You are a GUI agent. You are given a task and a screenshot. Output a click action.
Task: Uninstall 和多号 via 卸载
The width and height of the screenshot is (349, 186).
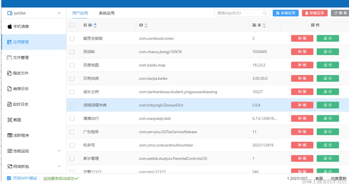[x=302, y=145]
